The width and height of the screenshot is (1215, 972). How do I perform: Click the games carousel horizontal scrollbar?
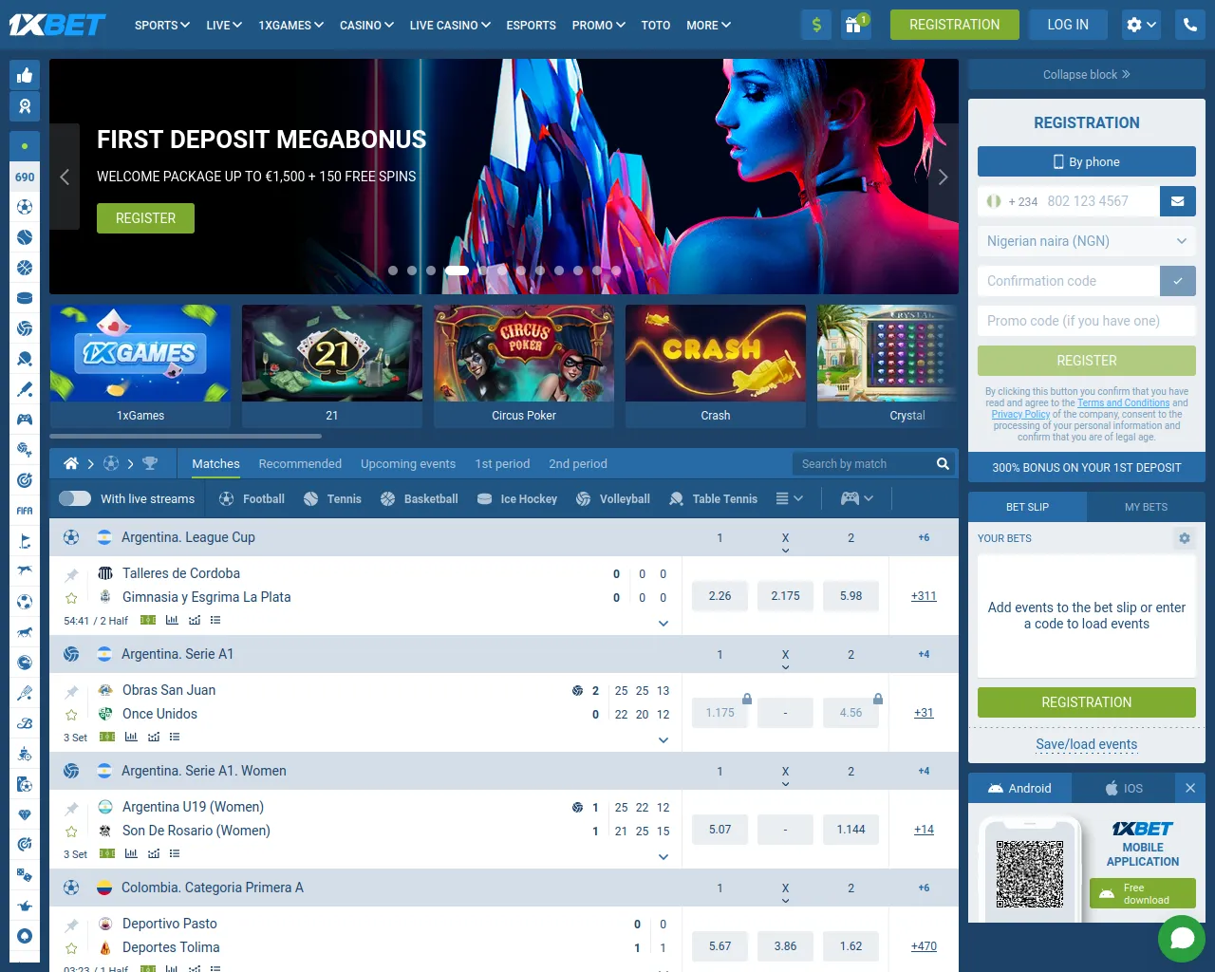coord(185,437)
